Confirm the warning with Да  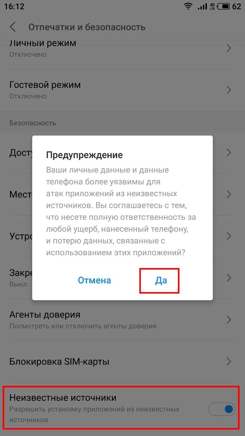161,280
